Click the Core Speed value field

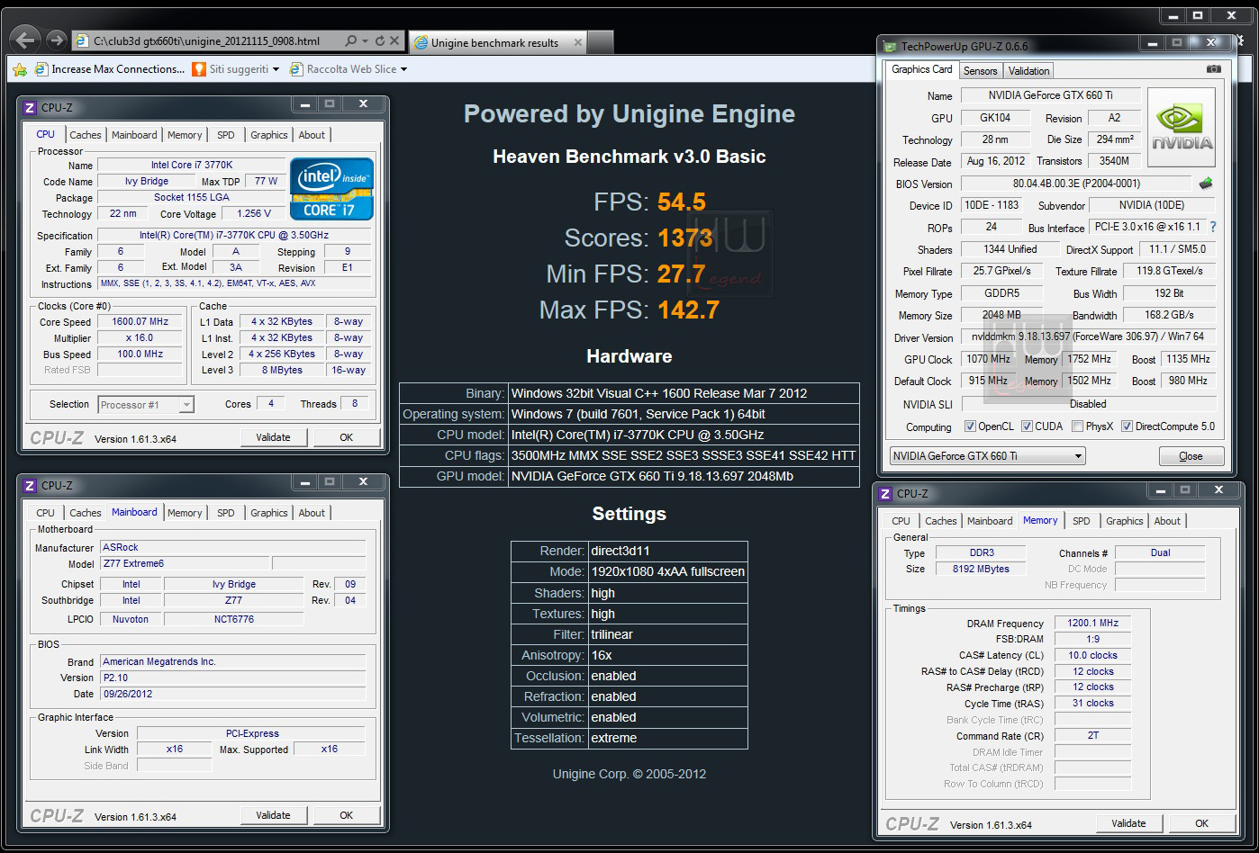click(140, 321)
